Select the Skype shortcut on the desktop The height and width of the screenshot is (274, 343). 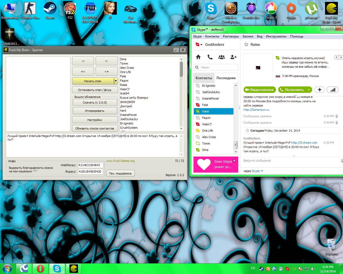click(211, 11)
